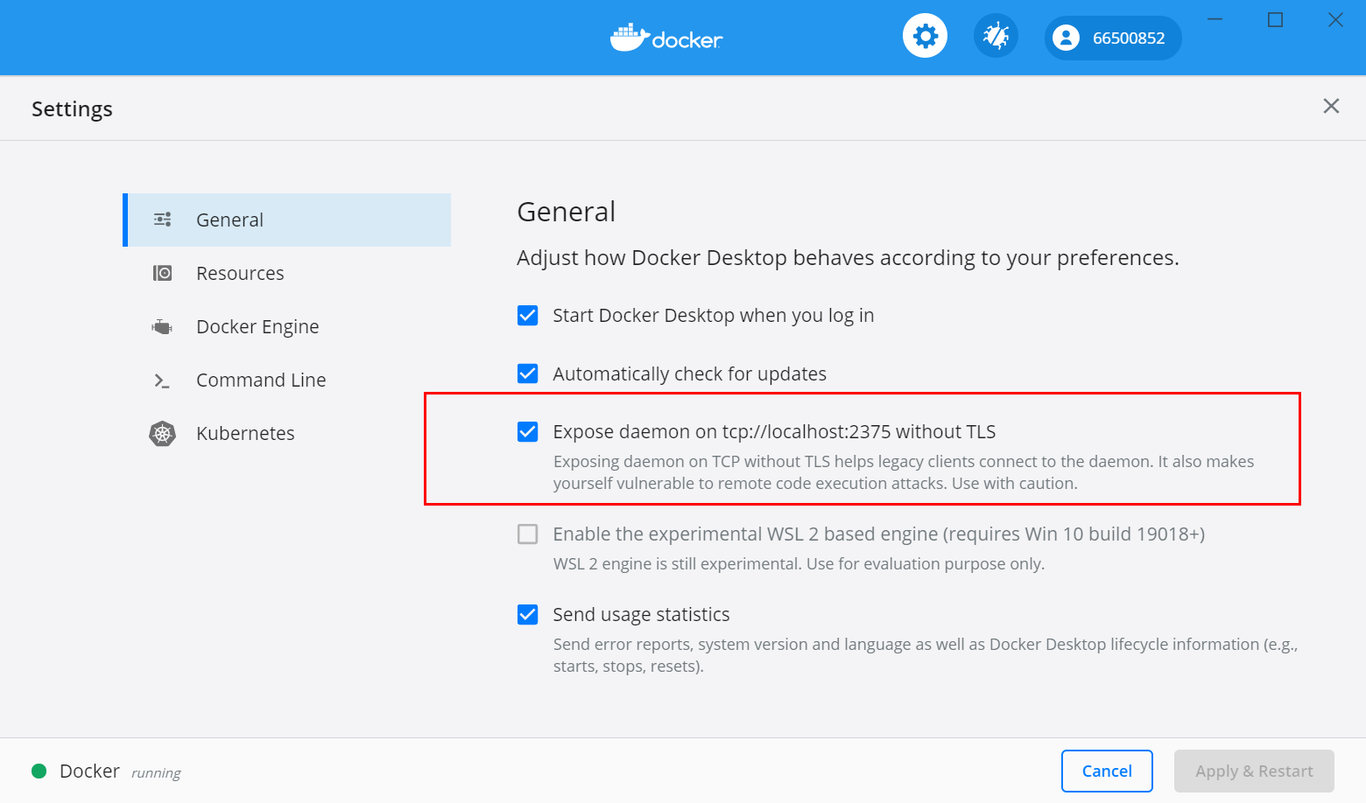The height and width of the screenshot is (803, 1366).
Task: Open the Resources settings tab
Action: pos(287,273)
